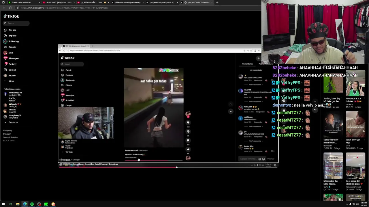Open Kendry following account
The height and width of the screenshot is (207, 369).
pyautogui.click(x=12, y=105)
